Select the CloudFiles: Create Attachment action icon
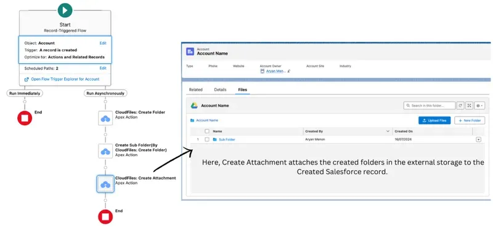The width and height of the screenshot is (493, 232). point(105,184)
